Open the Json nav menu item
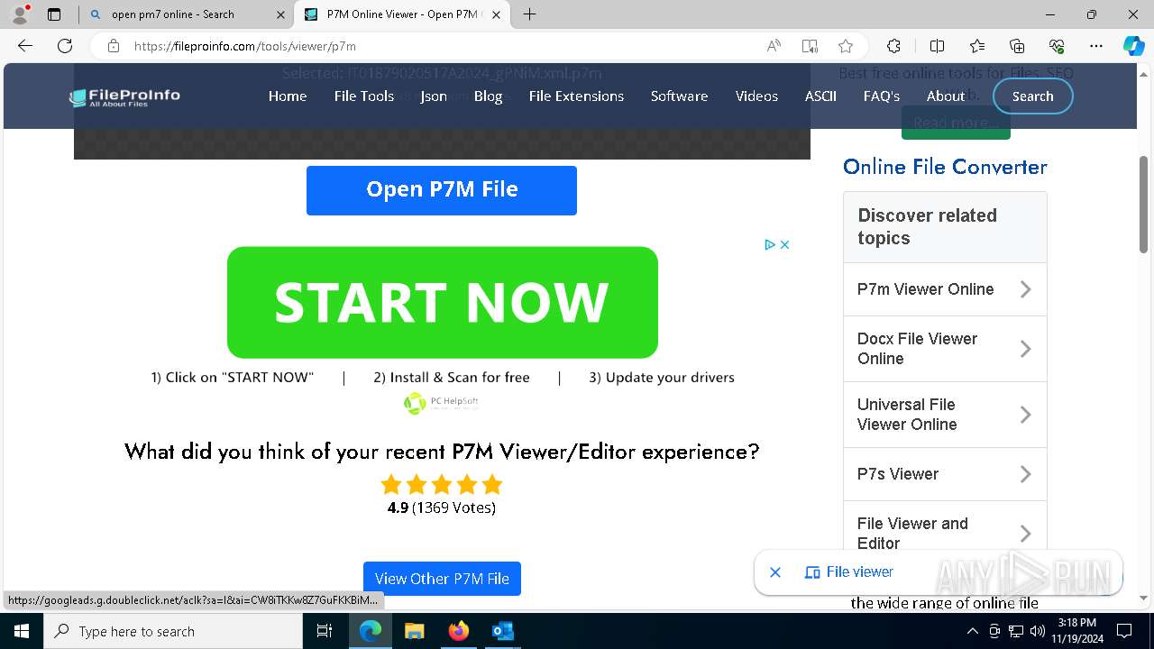 [x=434, y=96]
